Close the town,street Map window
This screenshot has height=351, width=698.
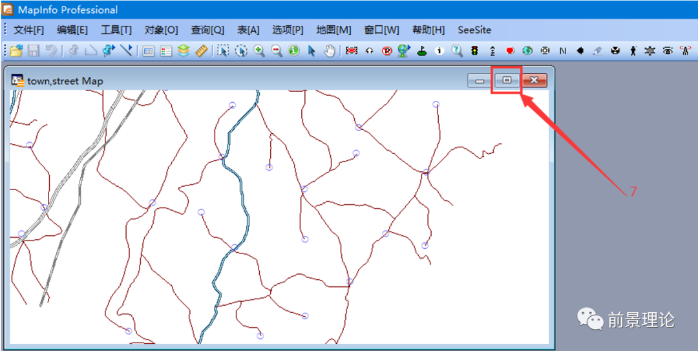(x=534, y=80)
